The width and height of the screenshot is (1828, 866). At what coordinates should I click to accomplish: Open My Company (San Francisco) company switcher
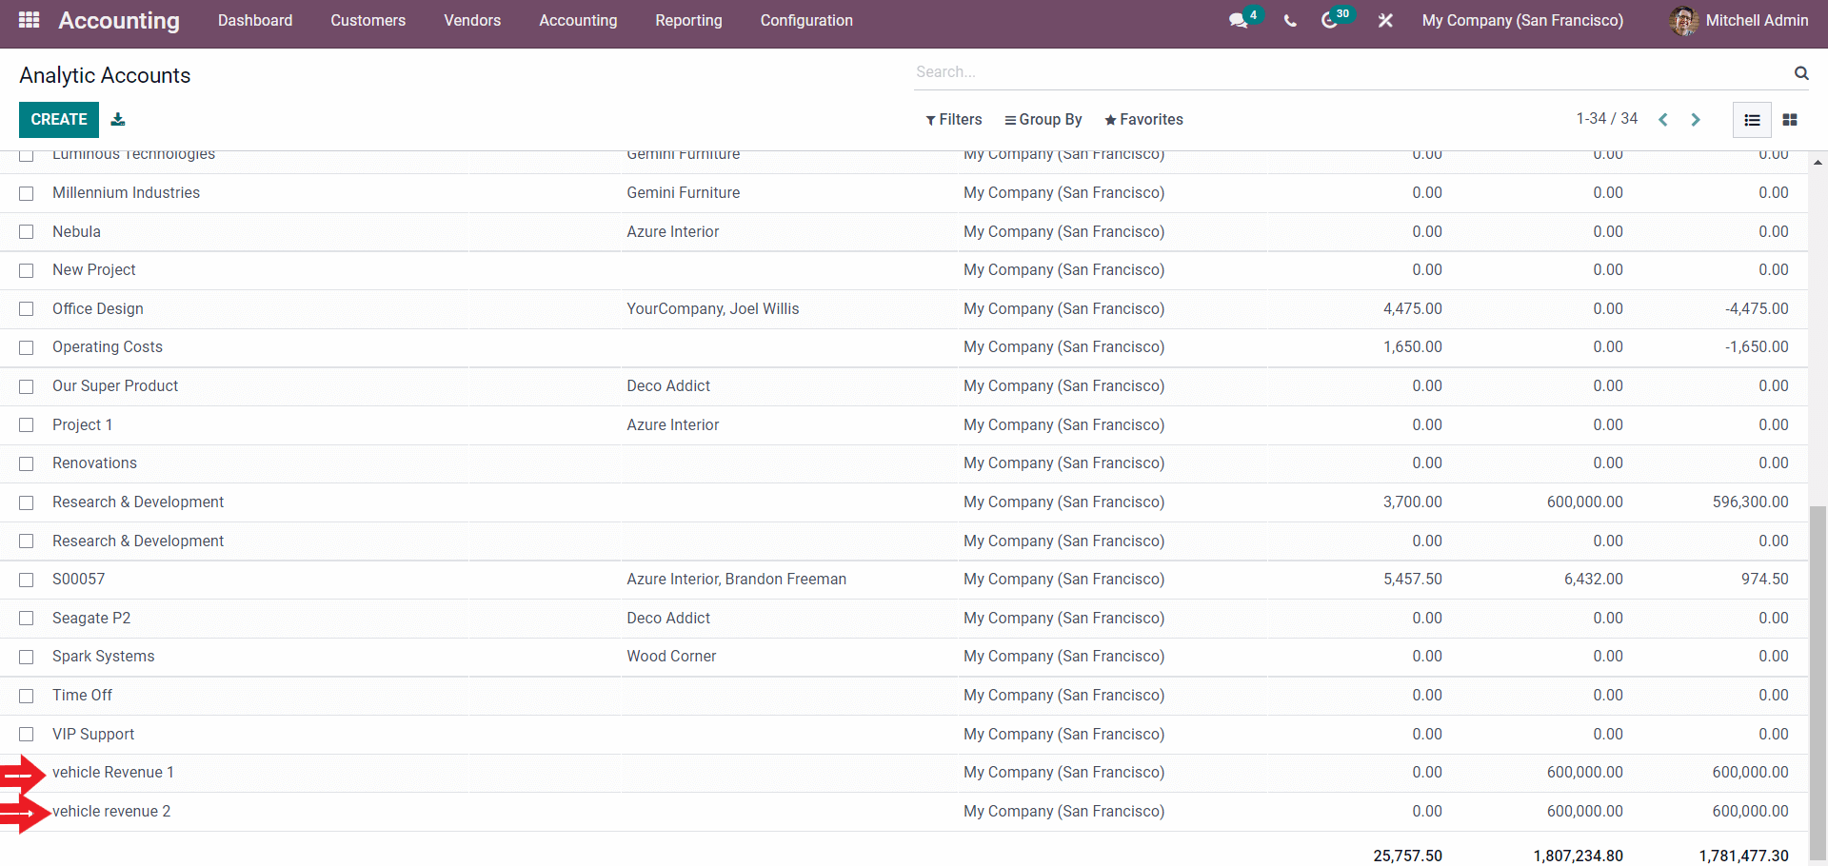1522,21
